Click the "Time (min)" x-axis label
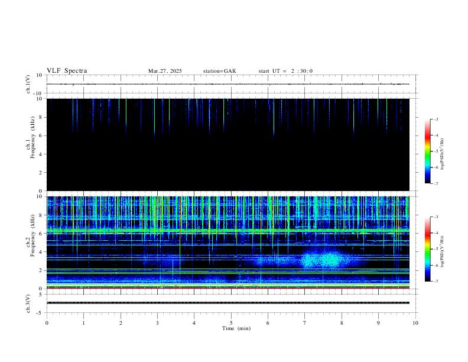Image resolution: width=468 pixels, height=362 pixels. click(236, 328)
